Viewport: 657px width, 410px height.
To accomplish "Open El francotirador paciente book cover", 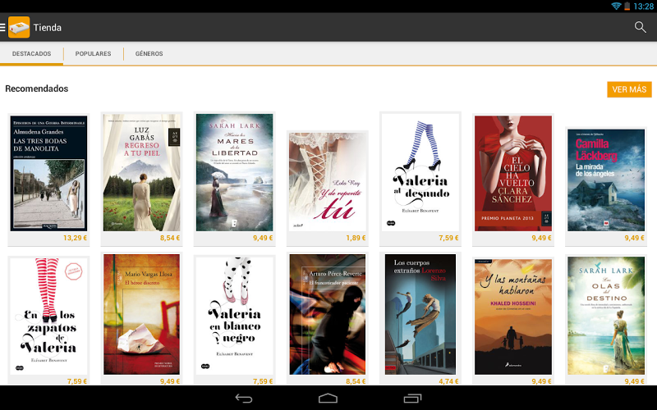I will pyautogui.click(x=328, y=314).
